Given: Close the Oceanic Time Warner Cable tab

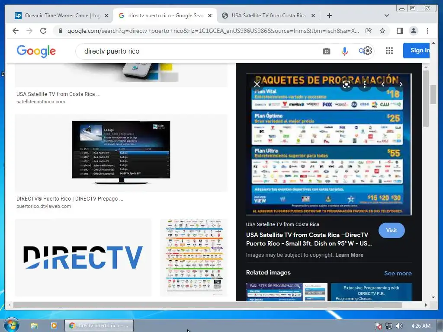Looking at the screenshot, I should pyautogui.click(x=106, y=16).
